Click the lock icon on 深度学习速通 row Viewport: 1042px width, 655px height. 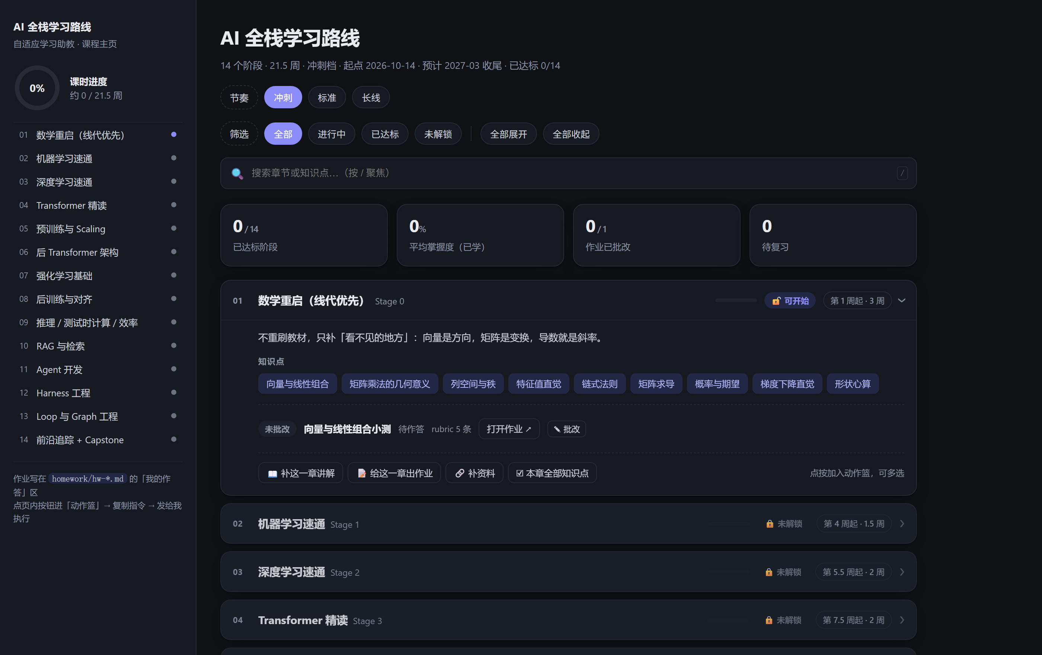[x=769, y=572]
